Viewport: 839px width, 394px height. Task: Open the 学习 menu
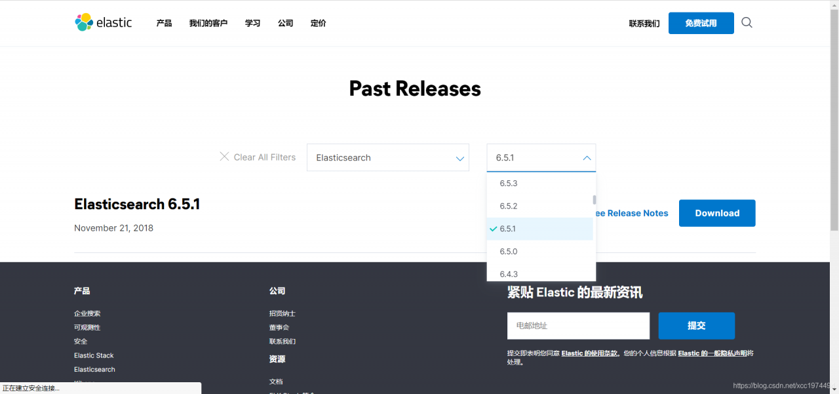252,22
